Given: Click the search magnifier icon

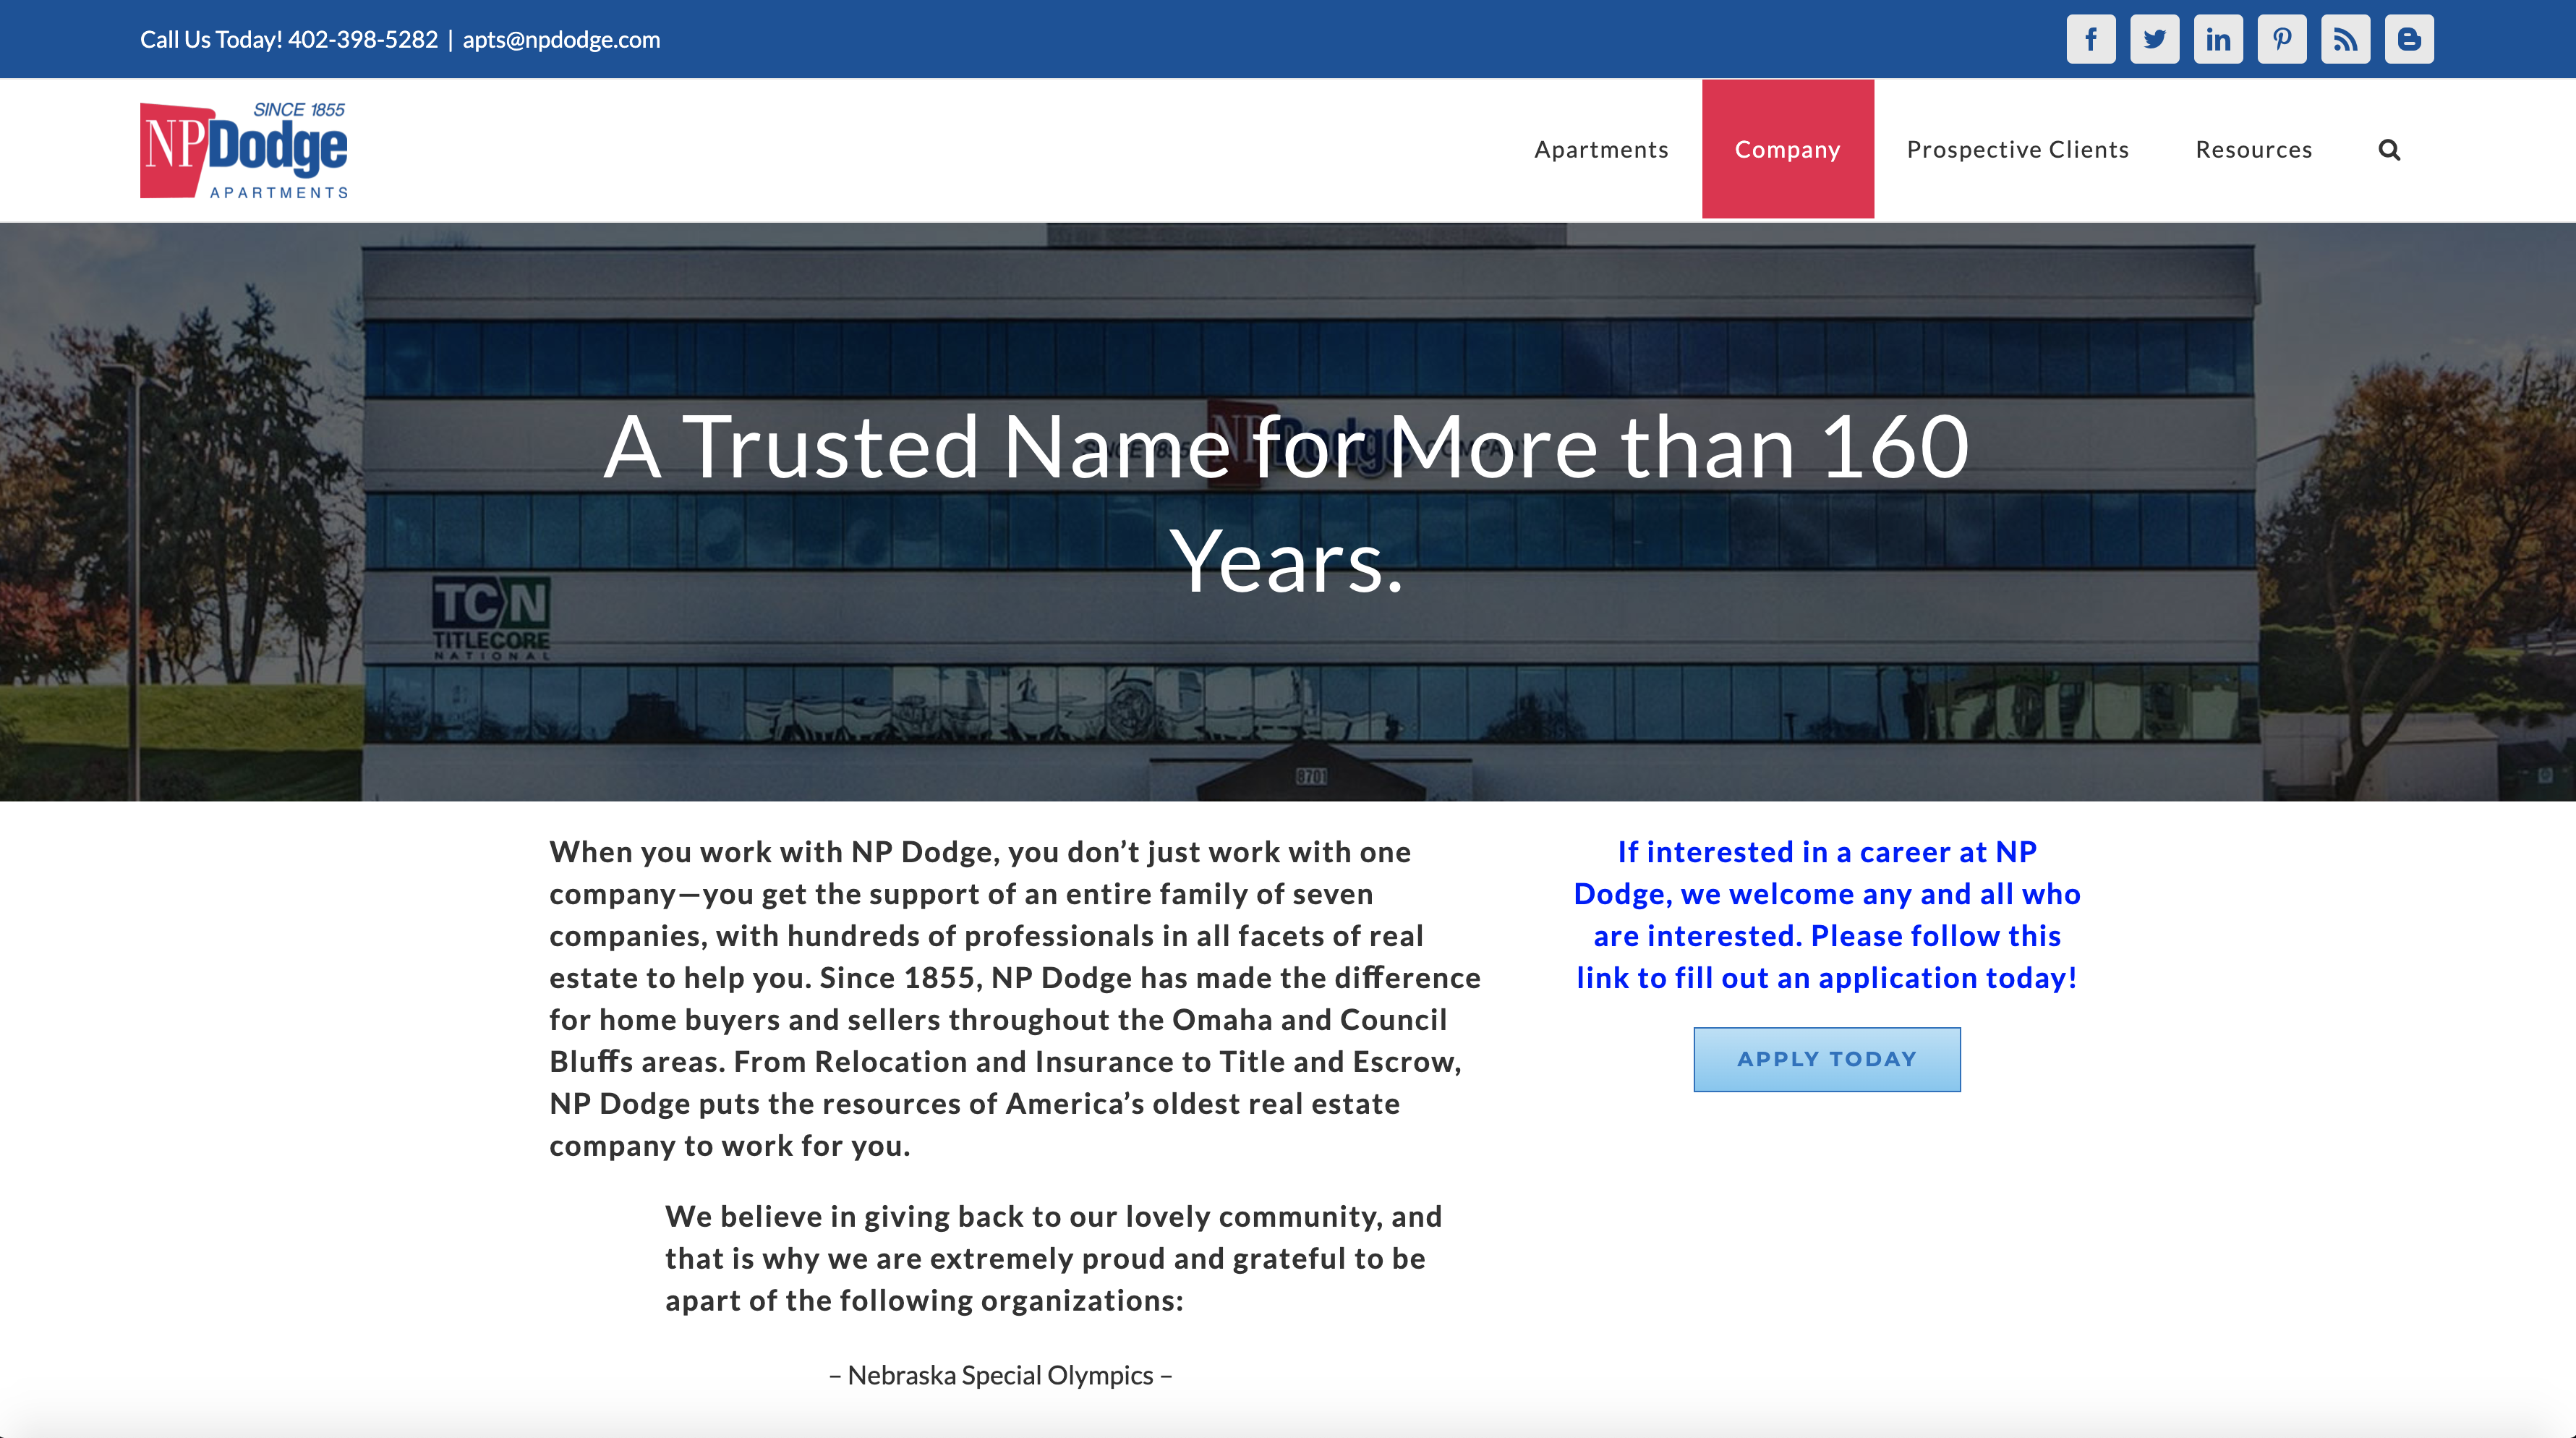Looking at the screenshot, I should [x=2389, y=150].
